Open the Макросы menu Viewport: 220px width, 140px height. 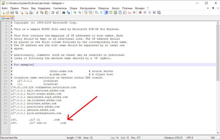104,8
